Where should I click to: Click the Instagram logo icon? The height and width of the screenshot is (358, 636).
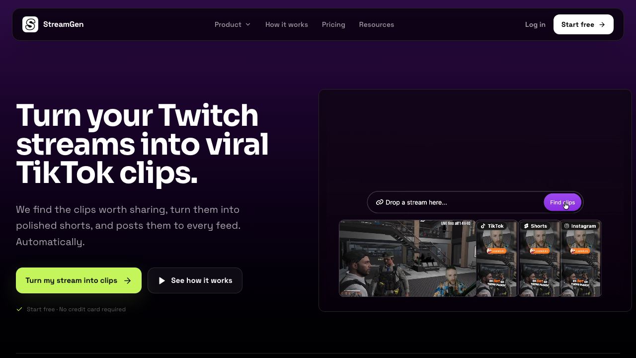(x=566, y=226)
